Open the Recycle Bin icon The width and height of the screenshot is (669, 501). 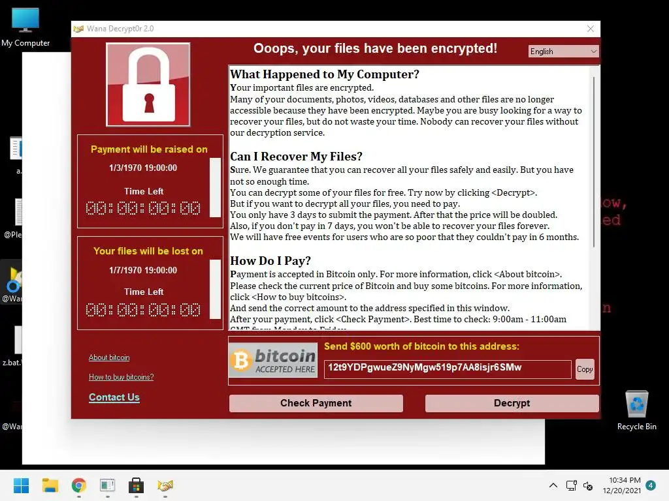tap(636, 411)
